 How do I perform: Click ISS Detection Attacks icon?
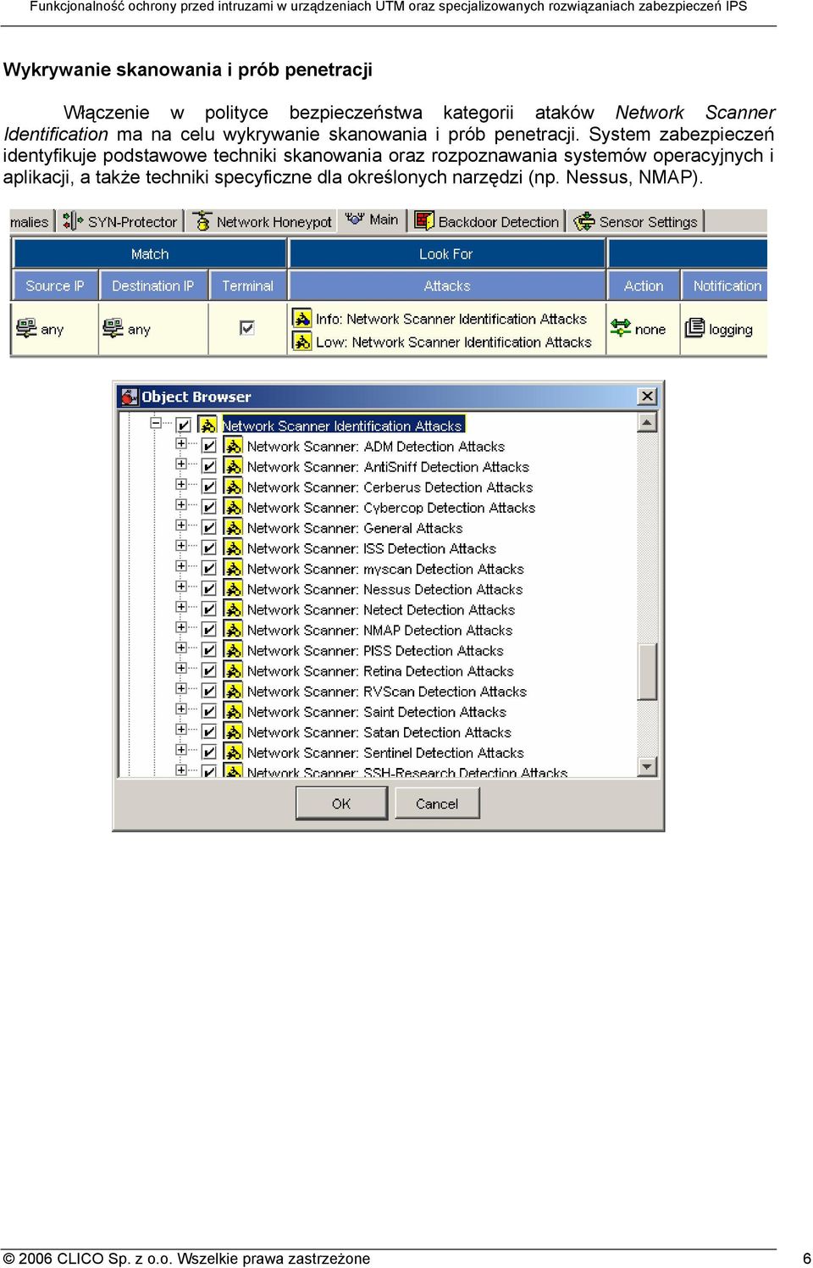pyautogui.click(x=234, y=547)
